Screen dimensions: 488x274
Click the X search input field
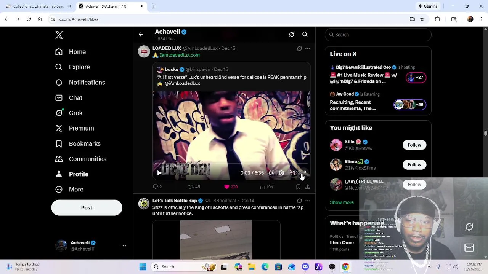[x=378, y=35]
